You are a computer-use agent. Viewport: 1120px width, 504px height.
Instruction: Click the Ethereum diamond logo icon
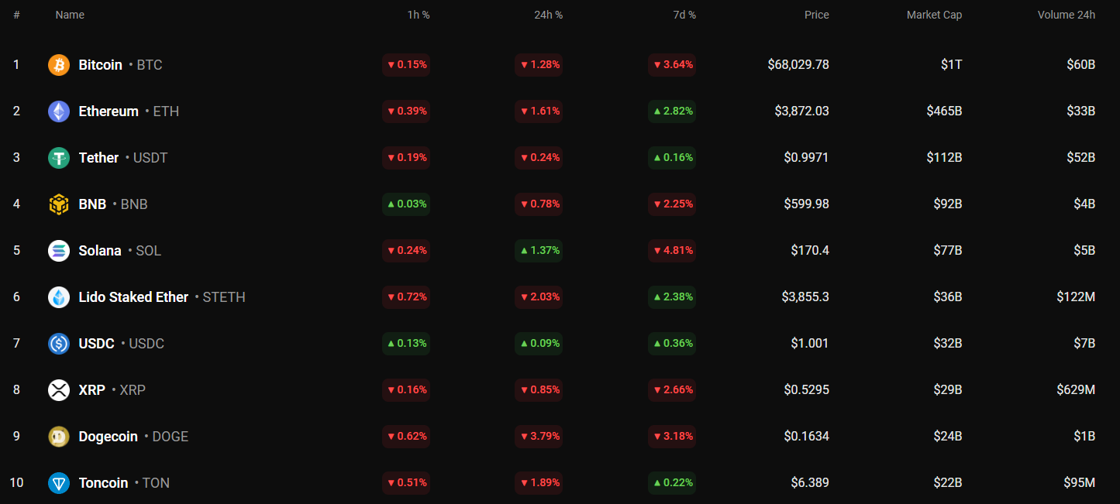point(59,111)
